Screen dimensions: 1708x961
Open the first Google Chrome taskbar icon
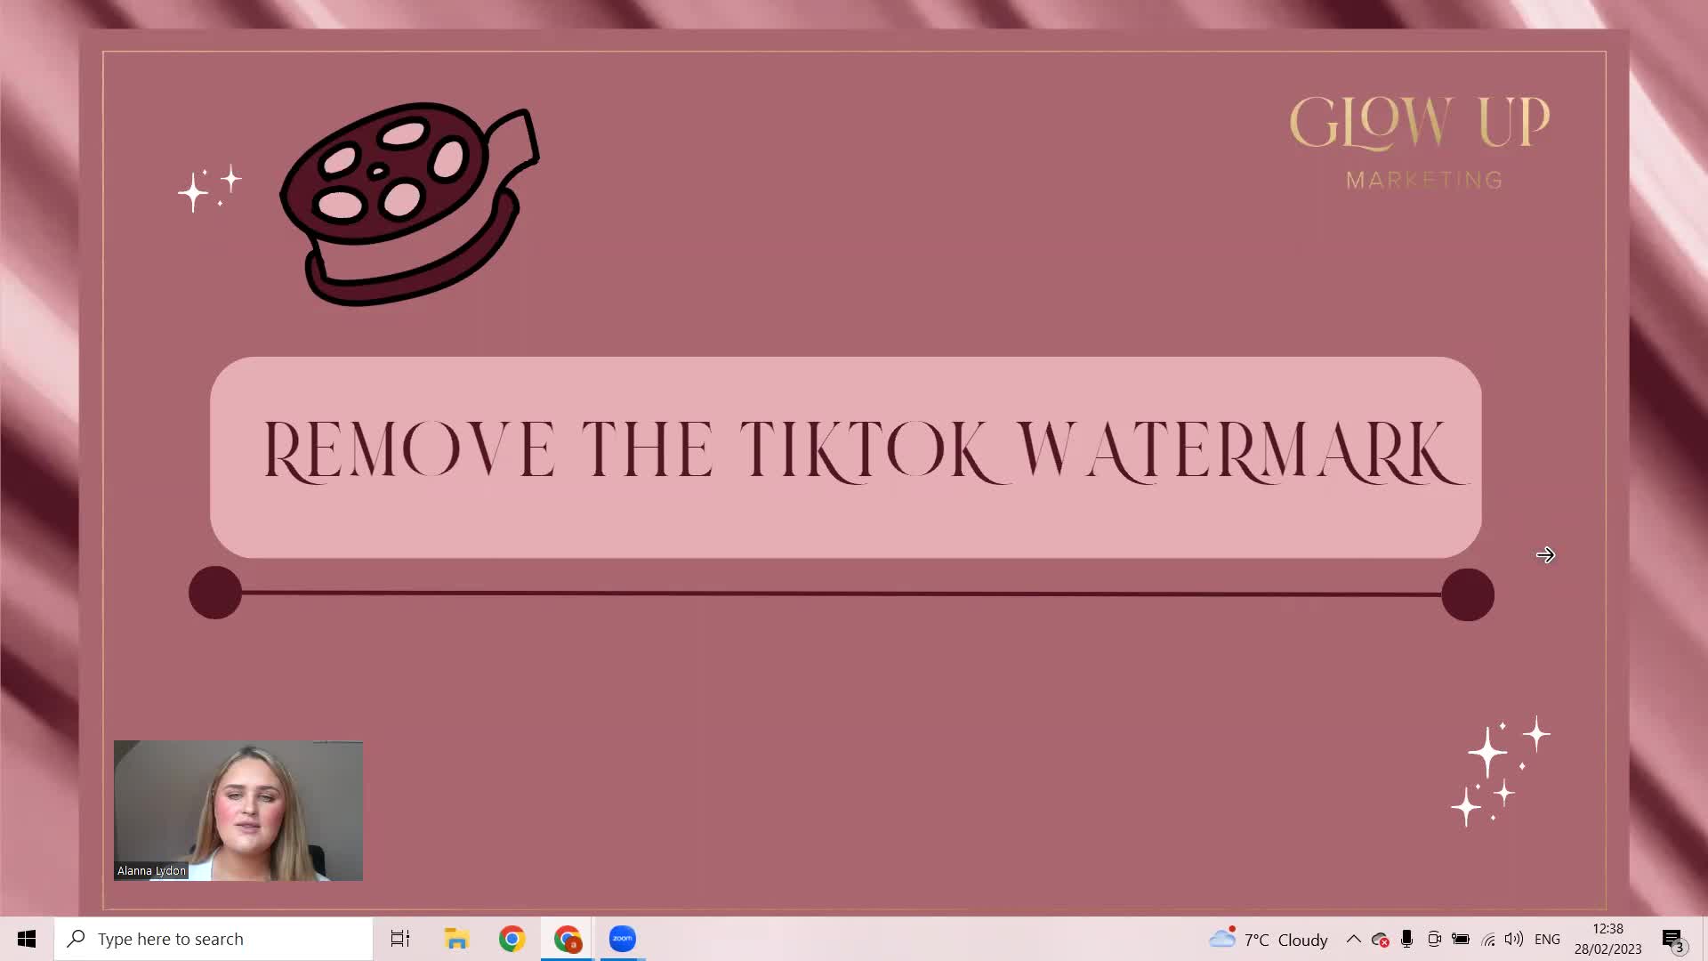(512, 939)
